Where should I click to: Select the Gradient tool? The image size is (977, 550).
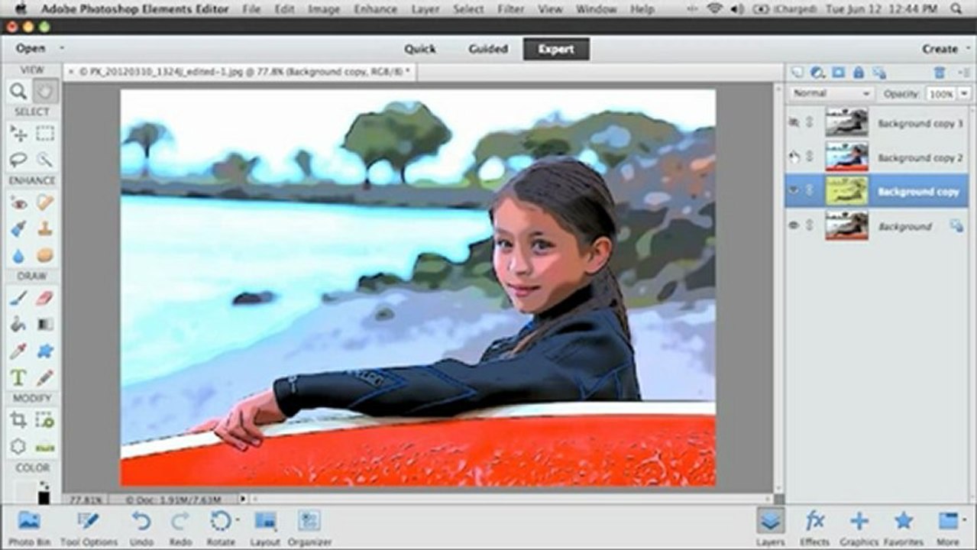[46, 324]
